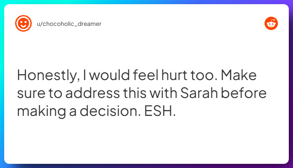The height and width of the screenshot is (168, 293).
Task: Click the word "would" in the comment
Action: (109, 75)
